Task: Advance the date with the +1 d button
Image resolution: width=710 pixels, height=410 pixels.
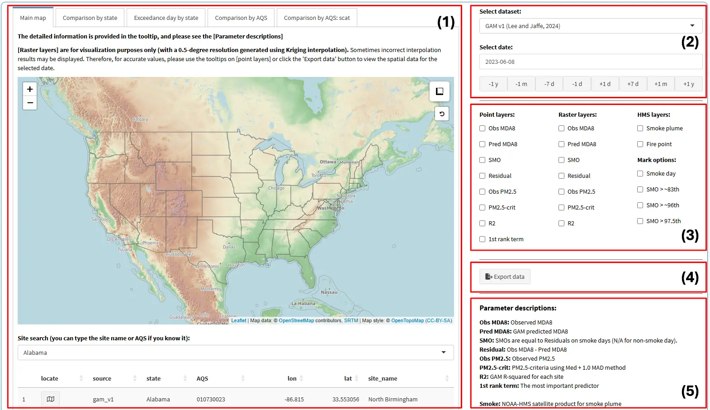Action: pyautogui.click(x=605, y=84)
